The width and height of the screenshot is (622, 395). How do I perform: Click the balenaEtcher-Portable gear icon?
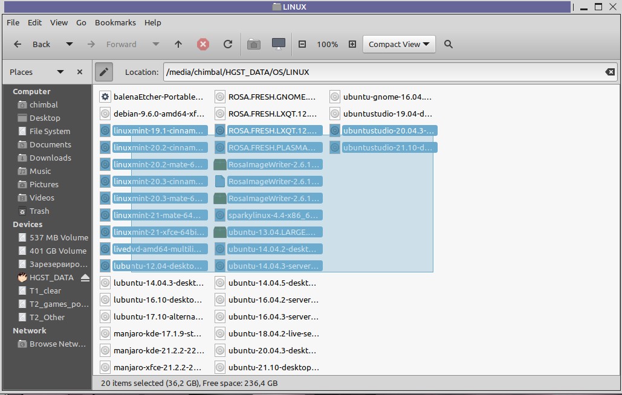[105, 97]
